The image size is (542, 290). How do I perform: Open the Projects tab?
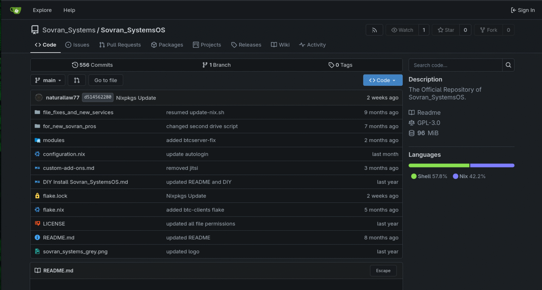[x=207, y=45]
